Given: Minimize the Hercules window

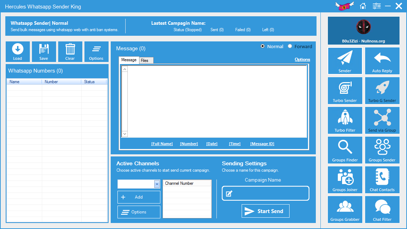Looking at the screenshot, I should coord(388,6).
